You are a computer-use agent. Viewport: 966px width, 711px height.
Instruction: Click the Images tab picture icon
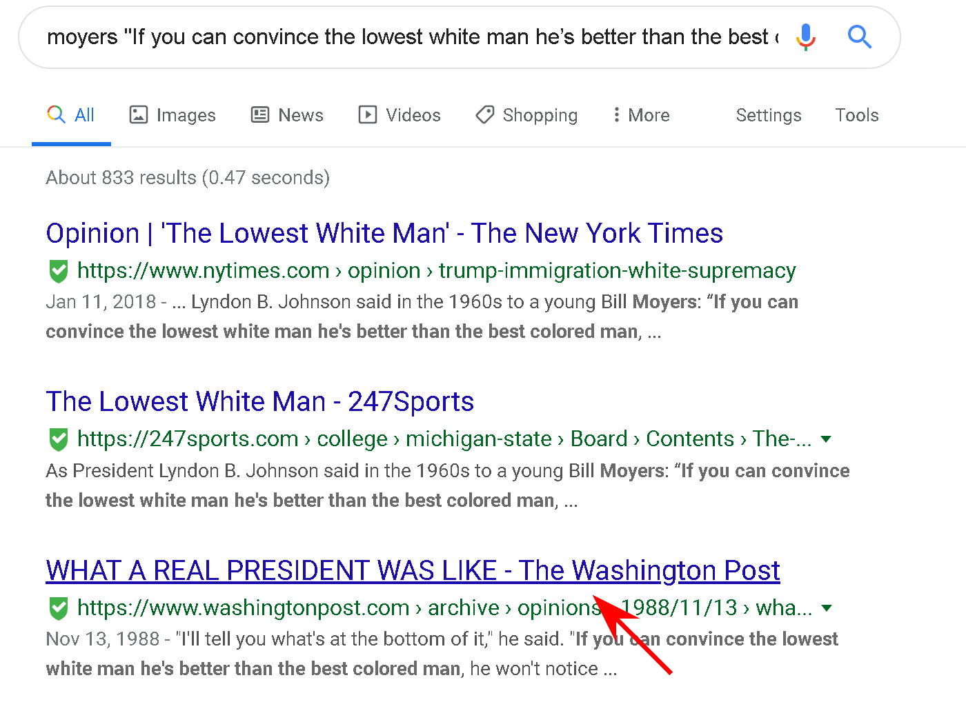coord(139,114)
